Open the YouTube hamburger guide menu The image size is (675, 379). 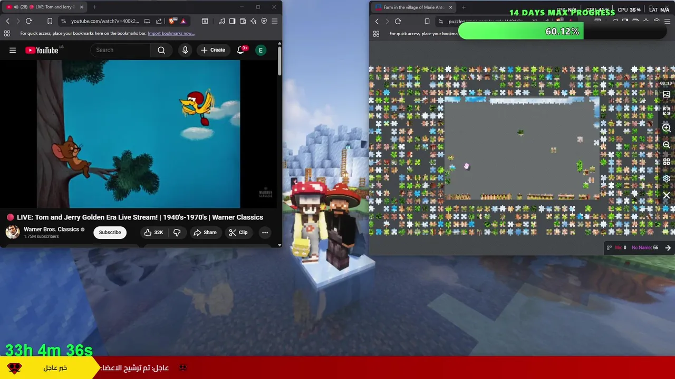point(13,50)
